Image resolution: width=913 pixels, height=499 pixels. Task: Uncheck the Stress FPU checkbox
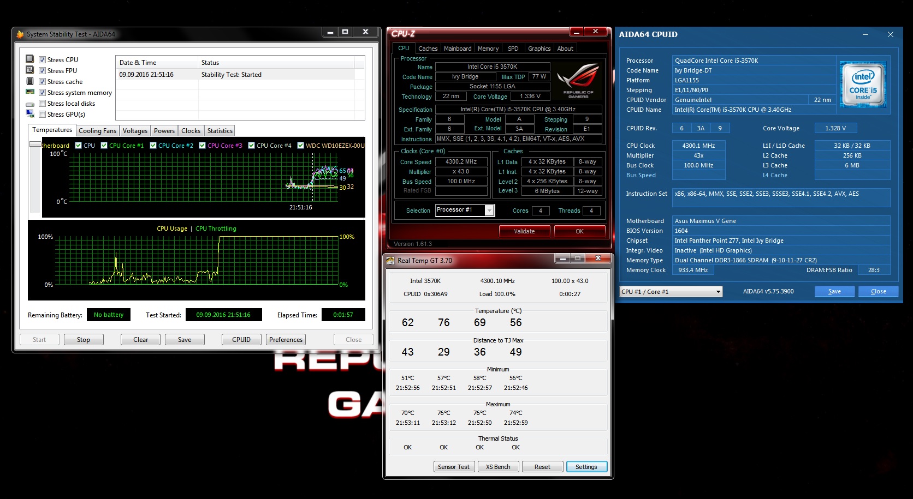click(x=42, y=71)
